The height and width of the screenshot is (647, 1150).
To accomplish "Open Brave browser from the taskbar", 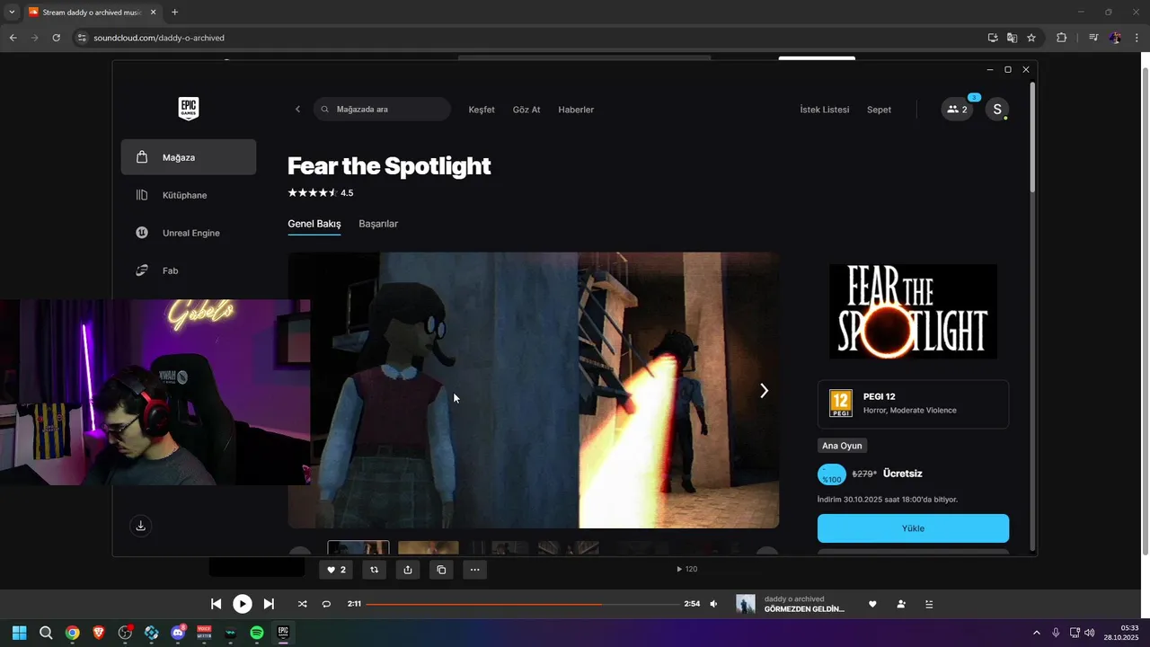I will [99, 633].
